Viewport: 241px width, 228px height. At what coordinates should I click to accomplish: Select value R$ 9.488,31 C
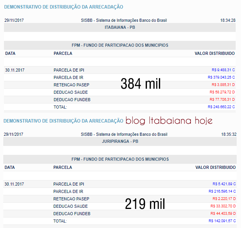223,70
